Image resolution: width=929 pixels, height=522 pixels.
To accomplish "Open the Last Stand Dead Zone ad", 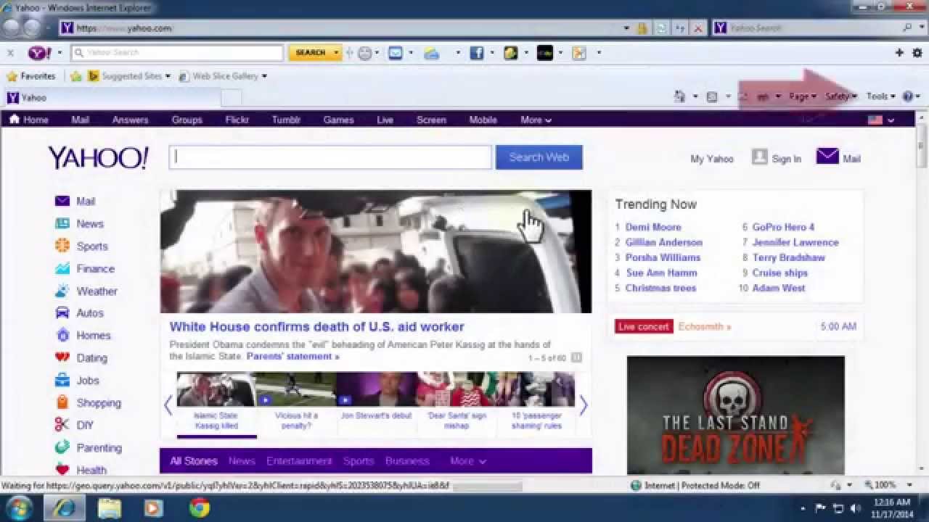I will [x=735, y=415].
